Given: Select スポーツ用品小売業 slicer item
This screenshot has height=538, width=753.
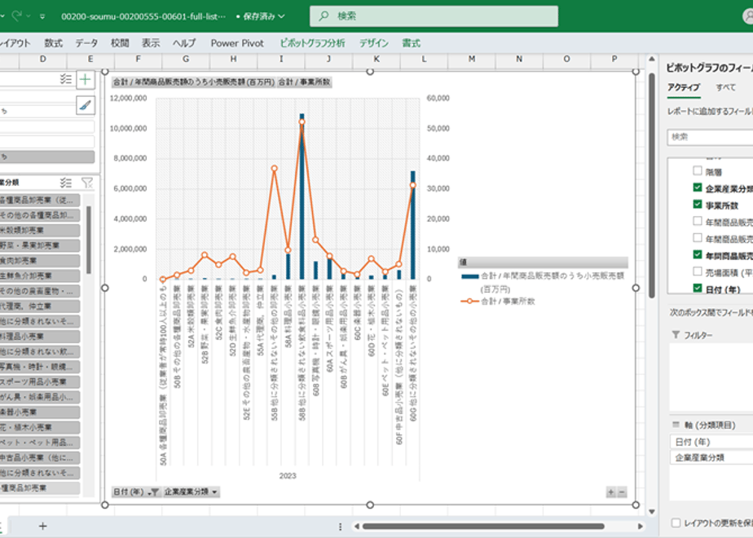Looking at the screenshot, I should coord(39,381).
